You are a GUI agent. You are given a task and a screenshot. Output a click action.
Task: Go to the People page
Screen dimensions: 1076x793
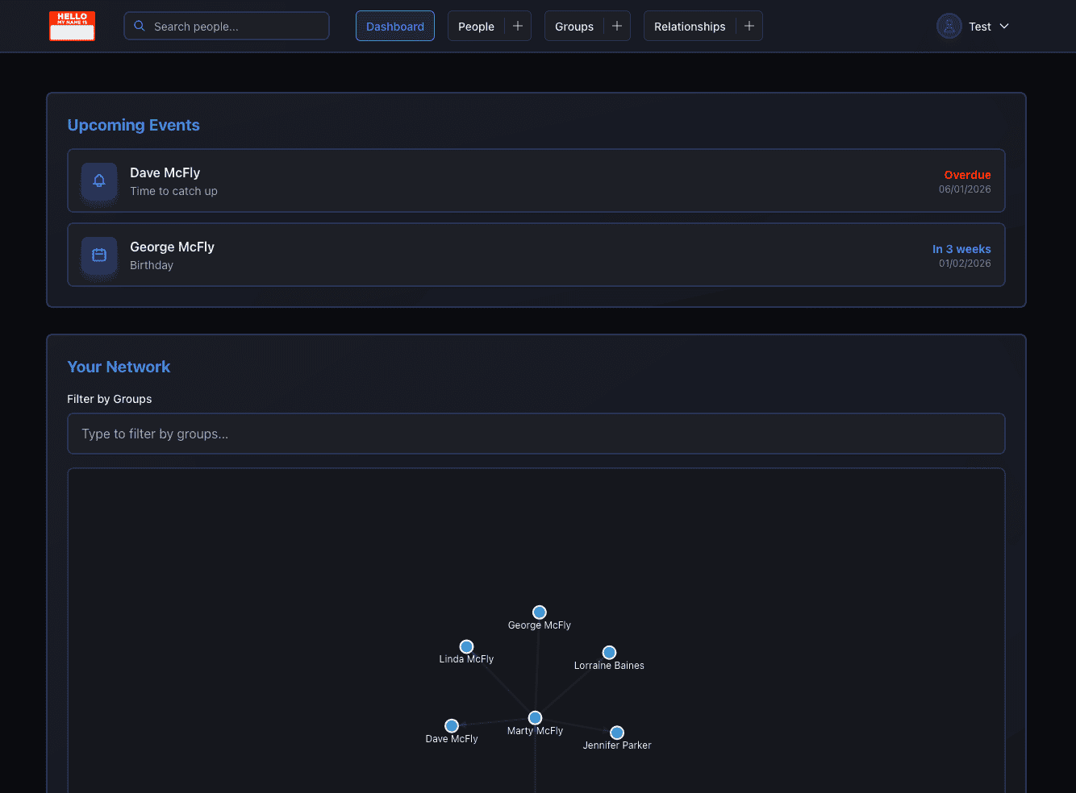tap(476, 26)
